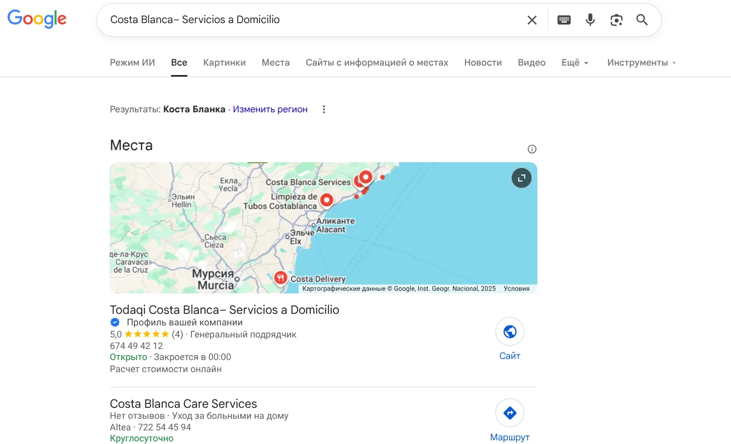The width and height of the screenshot is (731, 444).
Task: Get directions using the Маршрут icon
Action: (x=510, y=413)
